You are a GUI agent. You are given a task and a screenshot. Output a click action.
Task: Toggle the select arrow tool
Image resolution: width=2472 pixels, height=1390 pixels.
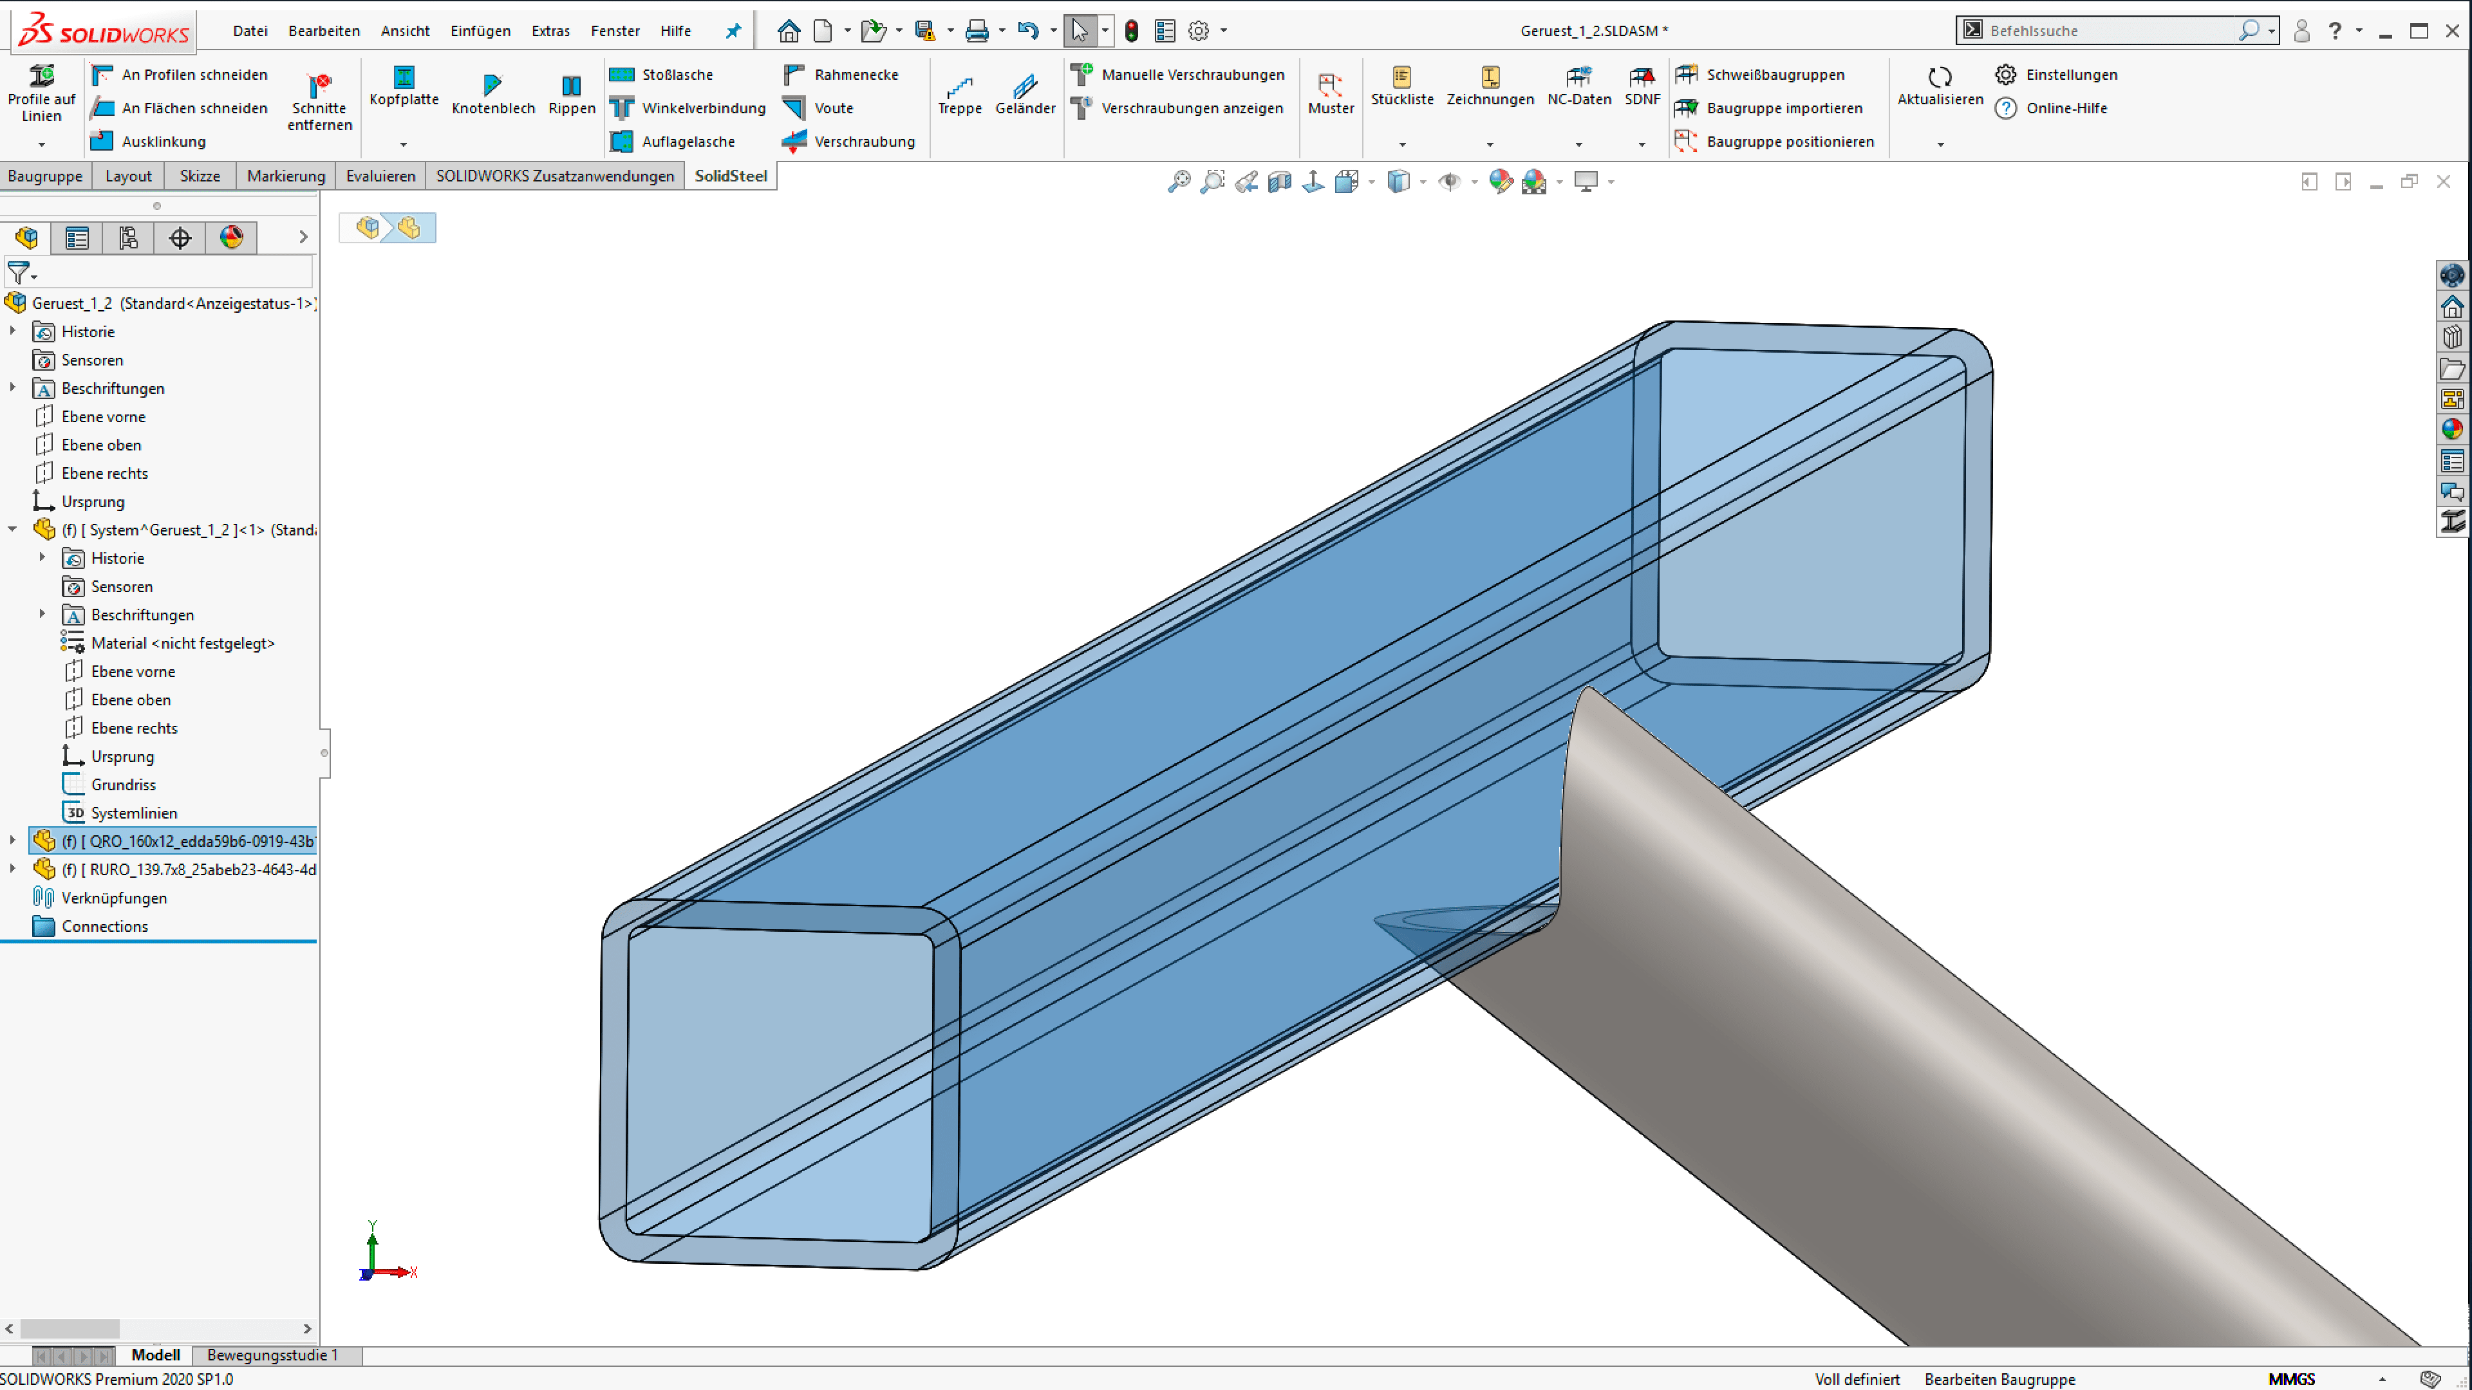click(x=1081, y=31)
